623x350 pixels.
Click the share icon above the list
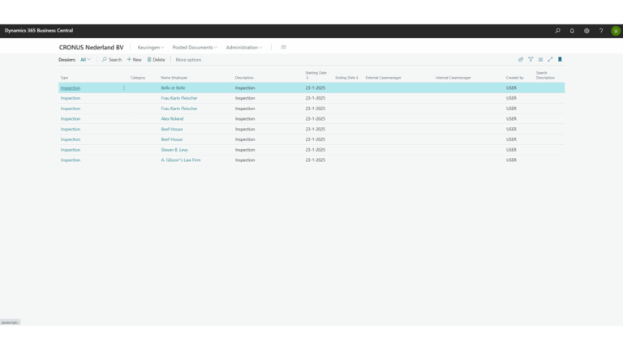point(521,59)
